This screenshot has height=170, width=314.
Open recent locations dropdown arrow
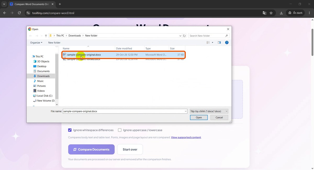click(x=41, y=36)
